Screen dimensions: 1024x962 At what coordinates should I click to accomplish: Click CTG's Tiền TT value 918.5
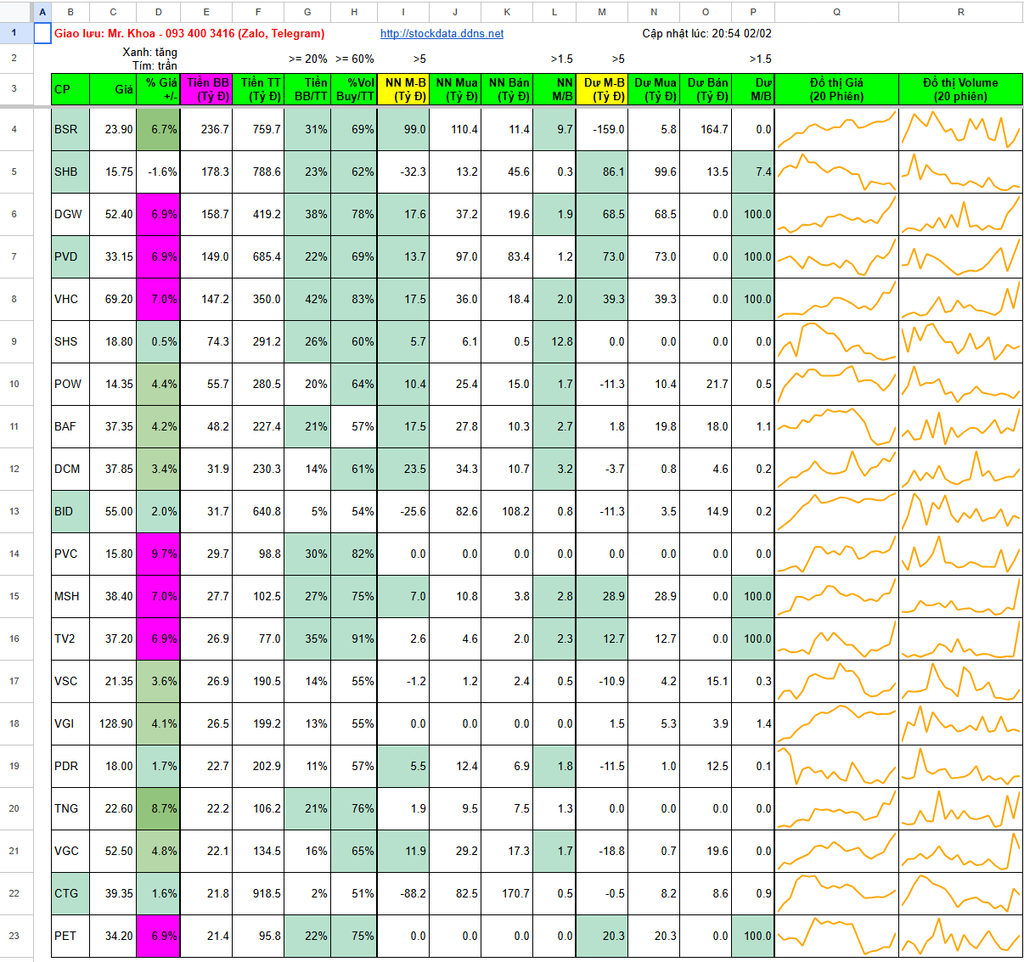258,893
